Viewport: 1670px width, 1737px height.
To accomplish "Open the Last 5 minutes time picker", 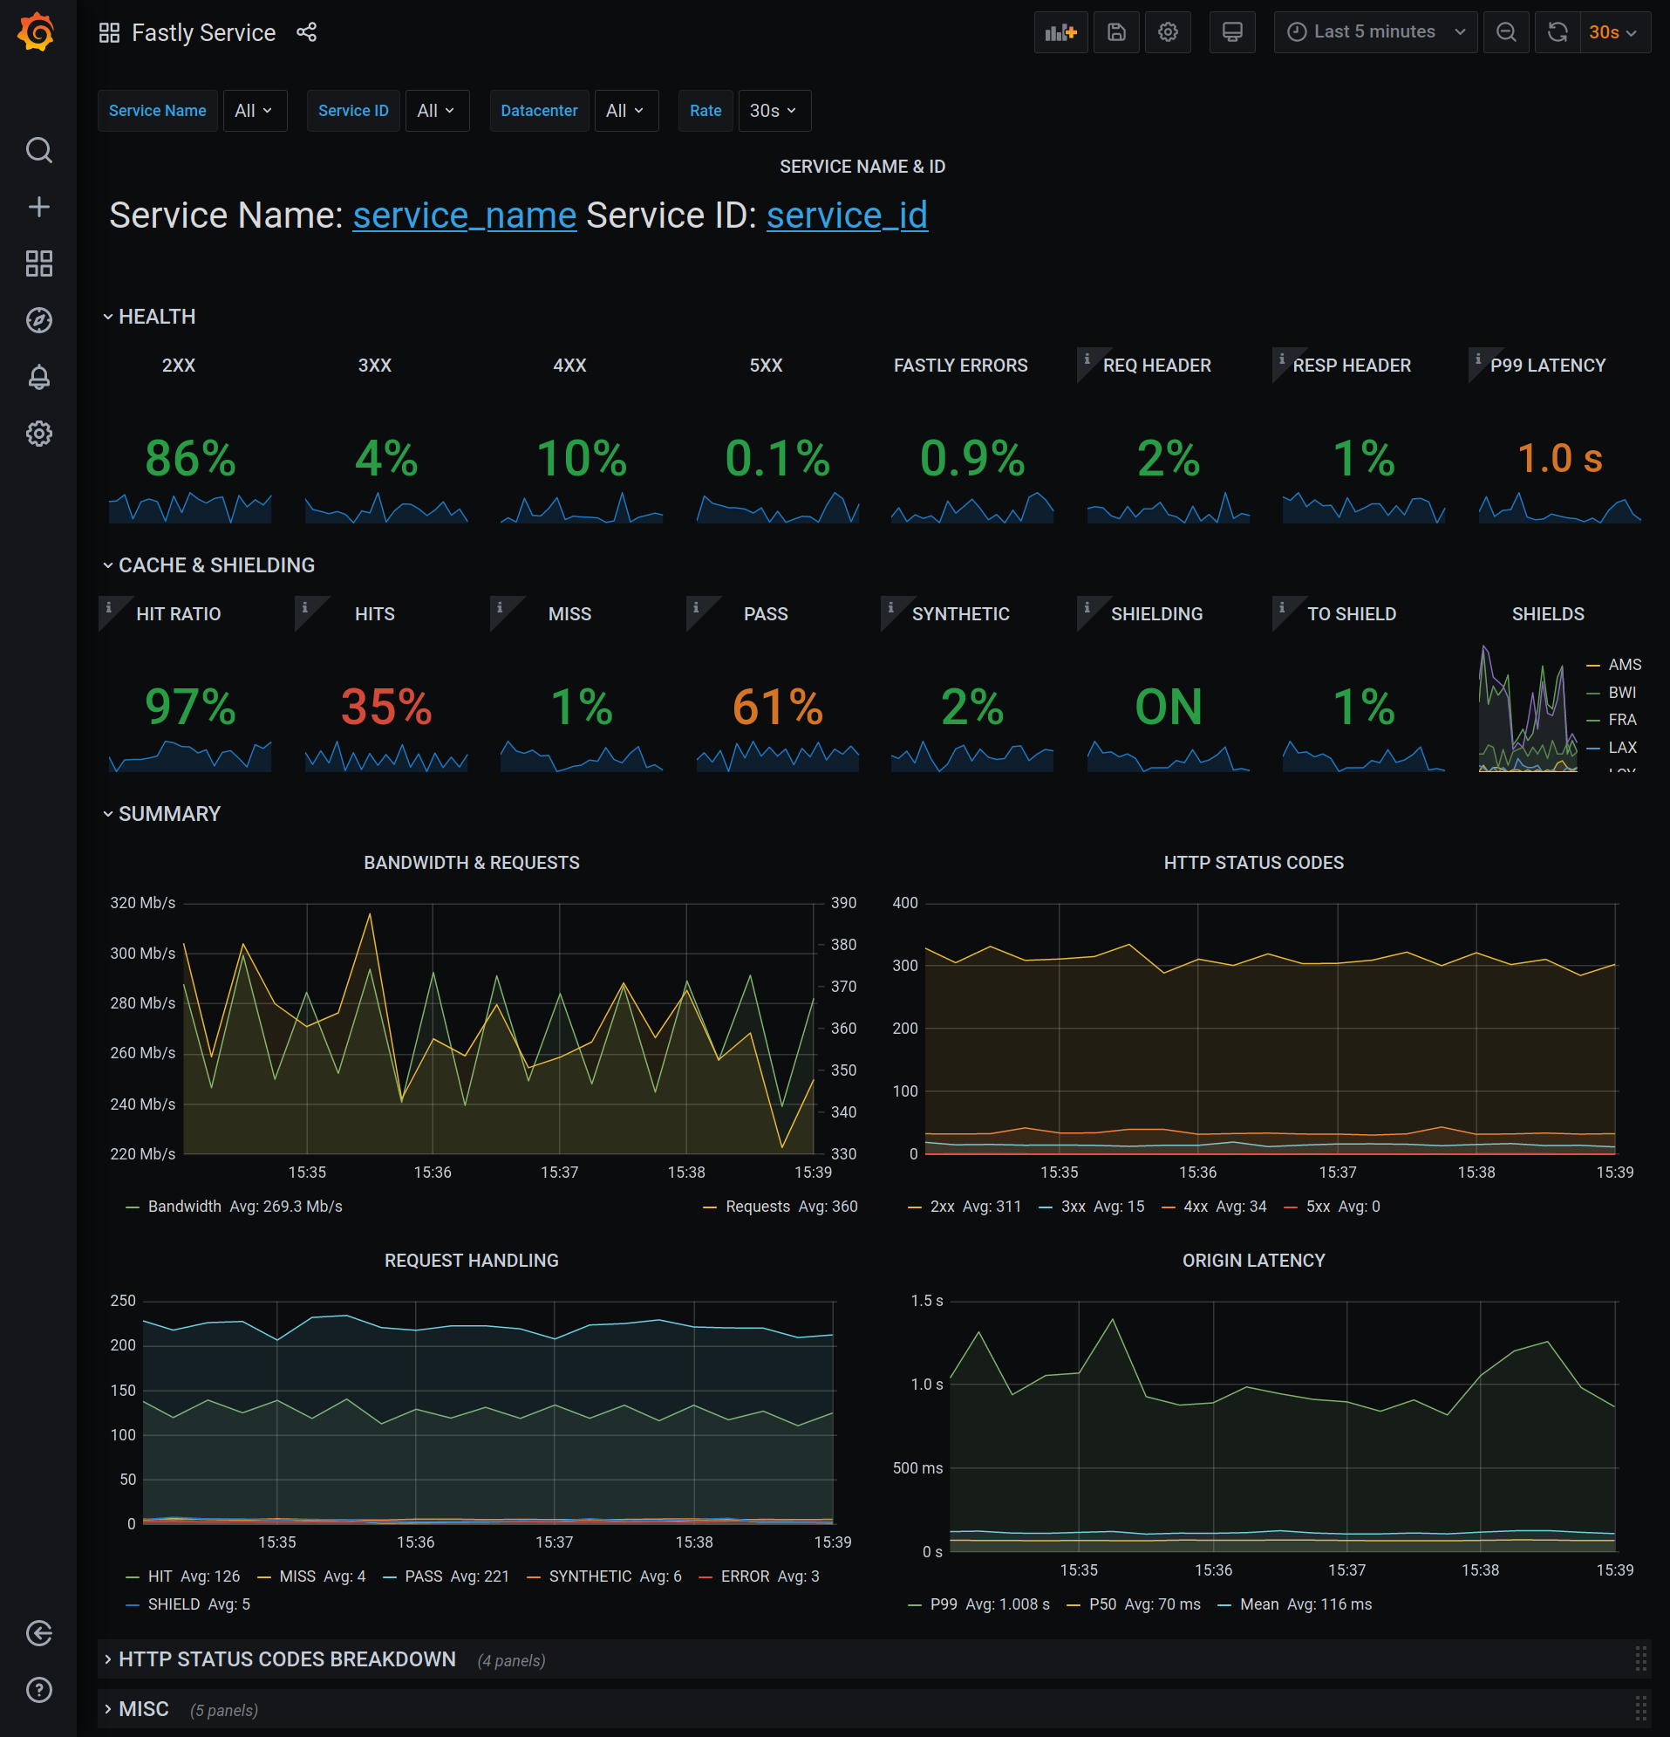I will [x=1375, y=33].
